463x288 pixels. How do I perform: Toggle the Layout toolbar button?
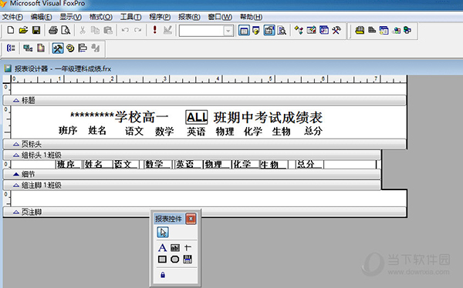[83, 48]
